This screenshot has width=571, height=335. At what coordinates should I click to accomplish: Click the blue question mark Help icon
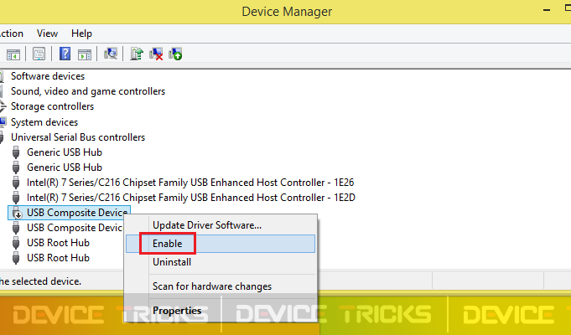tap(65, 54)
